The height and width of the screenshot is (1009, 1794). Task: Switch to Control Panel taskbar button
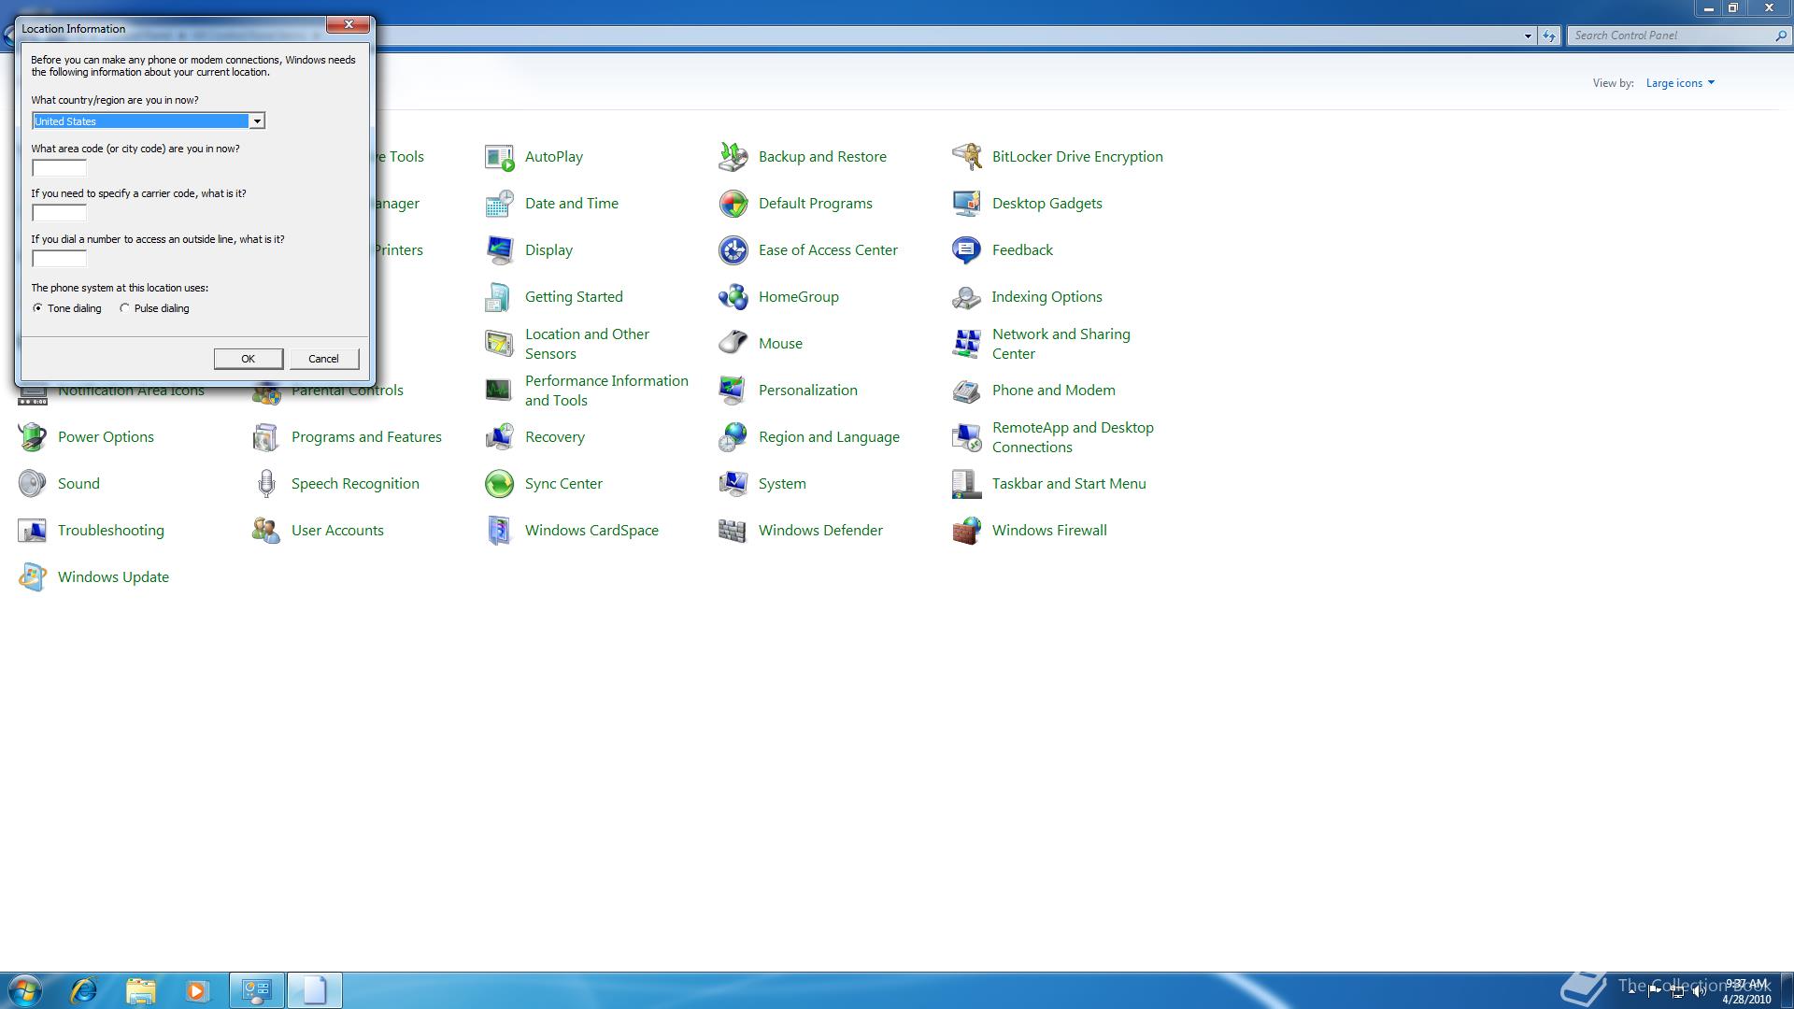click(257, 990)
